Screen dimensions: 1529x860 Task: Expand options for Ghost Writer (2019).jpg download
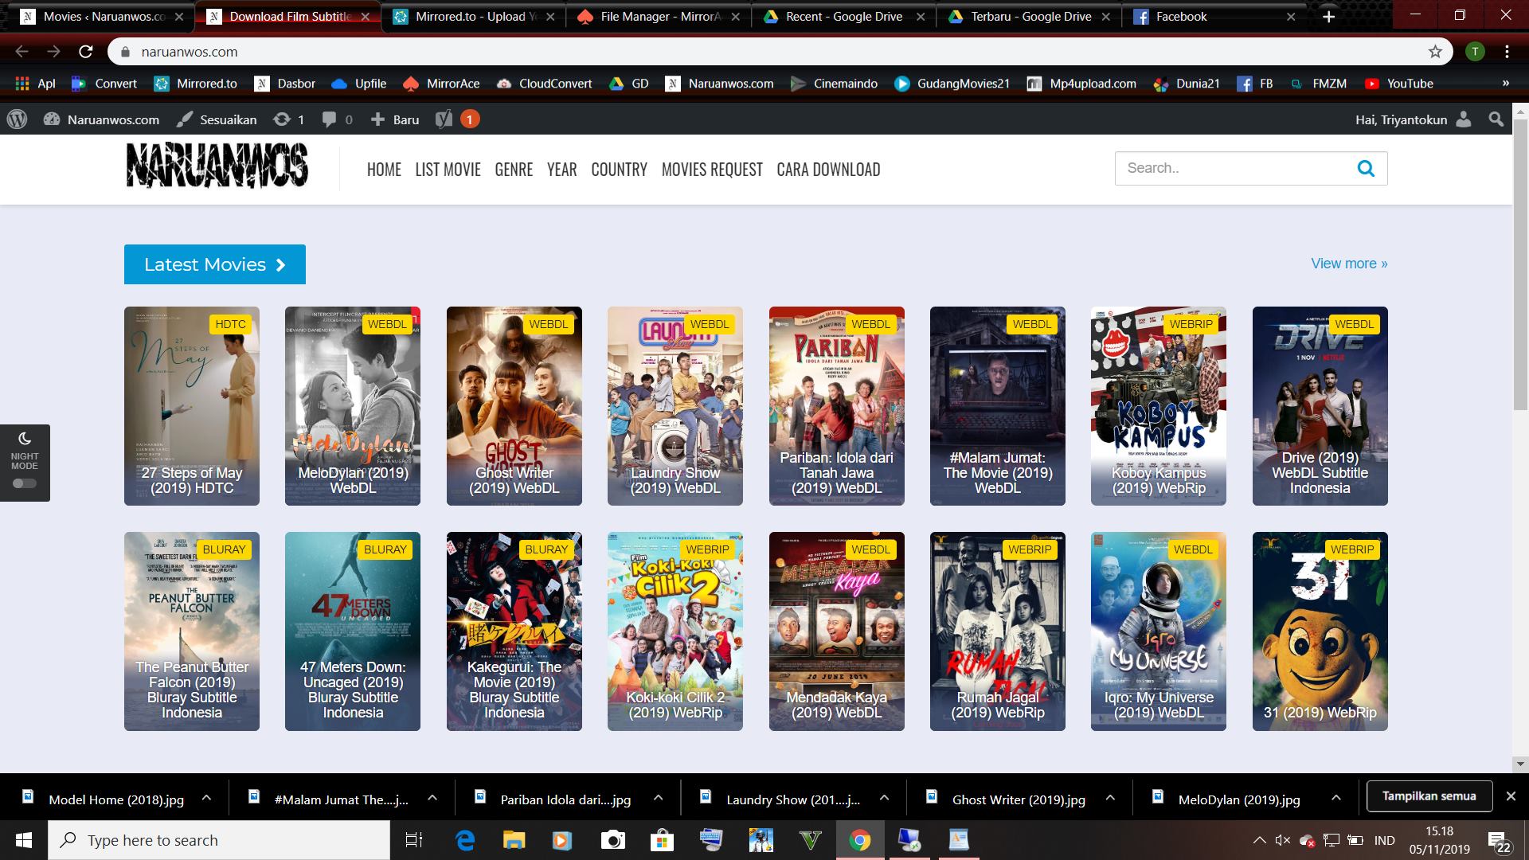click(x=1110, y=797)
